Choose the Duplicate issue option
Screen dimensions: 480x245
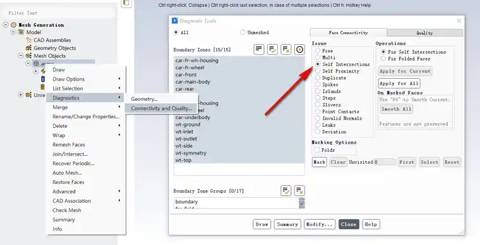click(318, 78)
